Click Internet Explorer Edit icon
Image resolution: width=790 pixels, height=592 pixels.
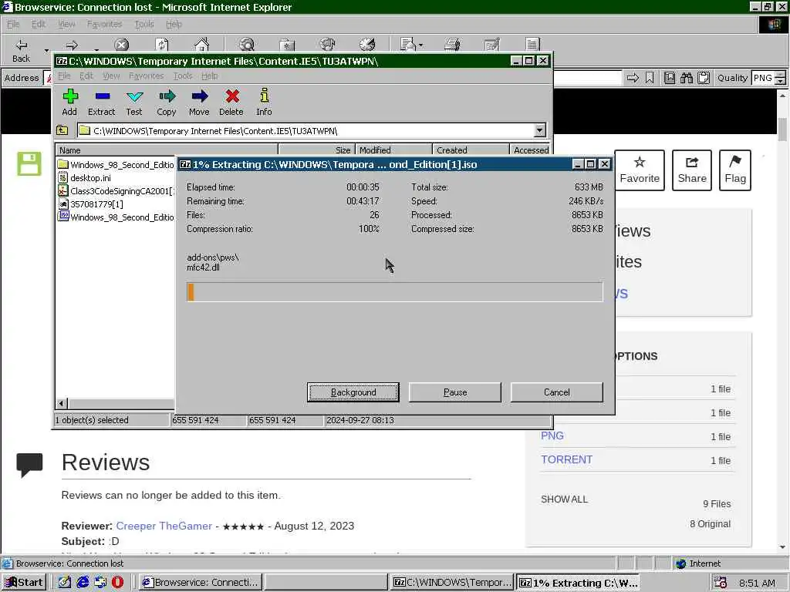point(492,45)
